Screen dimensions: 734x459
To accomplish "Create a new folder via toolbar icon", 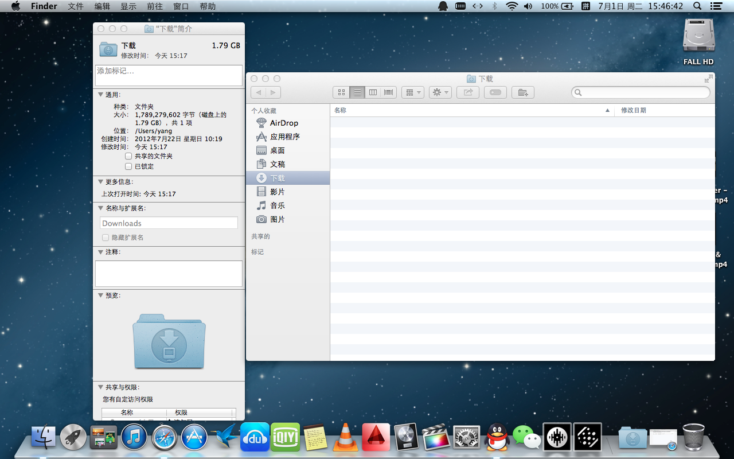I will (x=522, y=92).
